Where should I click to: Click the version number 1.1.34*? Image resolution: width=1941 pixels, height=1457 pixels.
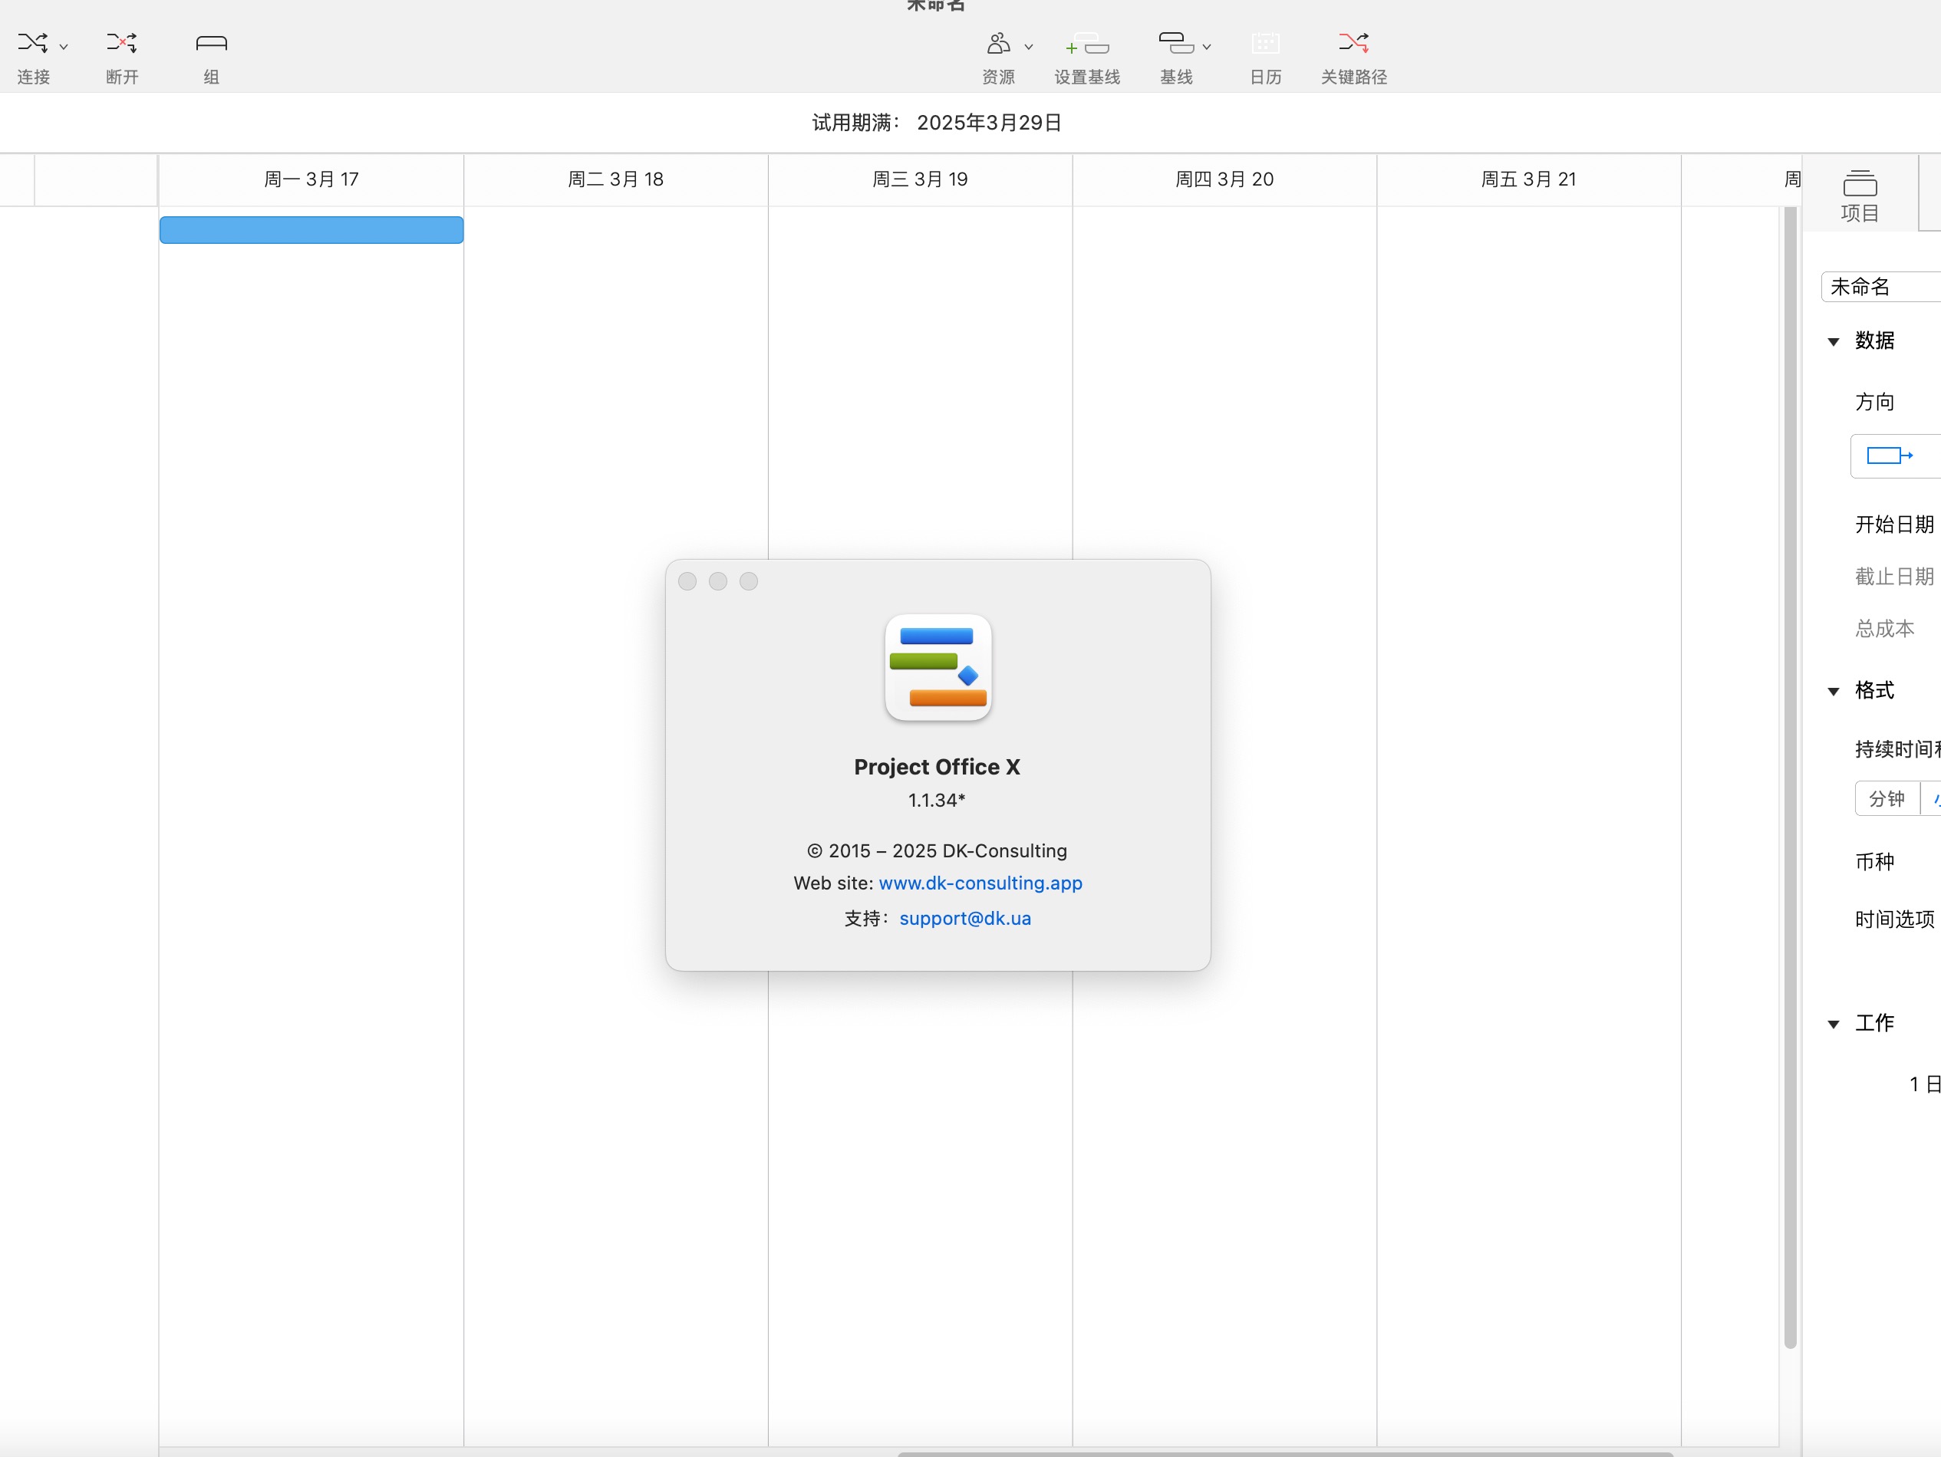pyautogui.click(x=936, y=800)
